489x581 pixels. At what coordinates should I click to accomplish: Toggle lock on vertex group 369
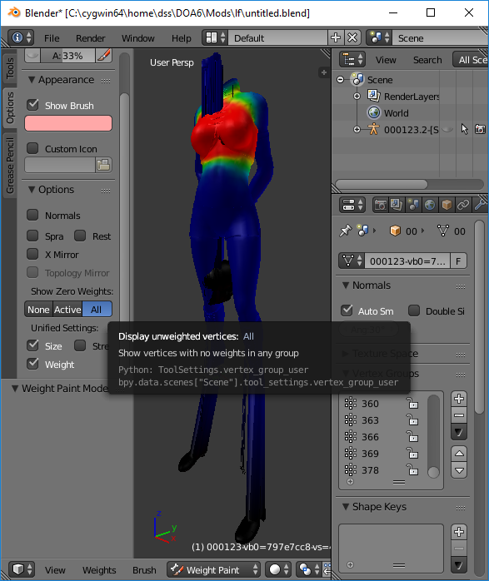[412, 453]
